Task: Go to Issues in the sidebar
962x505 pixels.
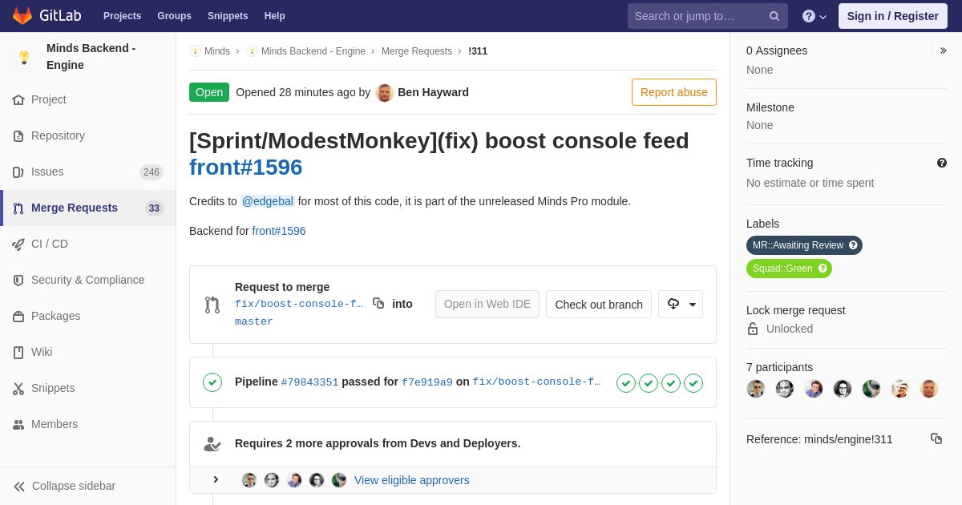Action: click(x=88, y=172)
